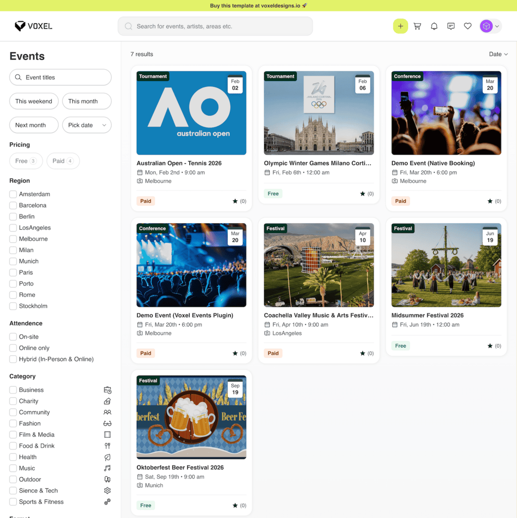Screen dimensions: 517x518
Task: Check the Amsterdam region checkbox
Action: tap(13, 194)
